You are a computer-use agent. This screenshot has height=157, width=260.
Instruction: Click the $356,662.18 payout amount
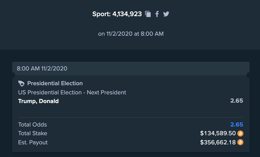218,142
